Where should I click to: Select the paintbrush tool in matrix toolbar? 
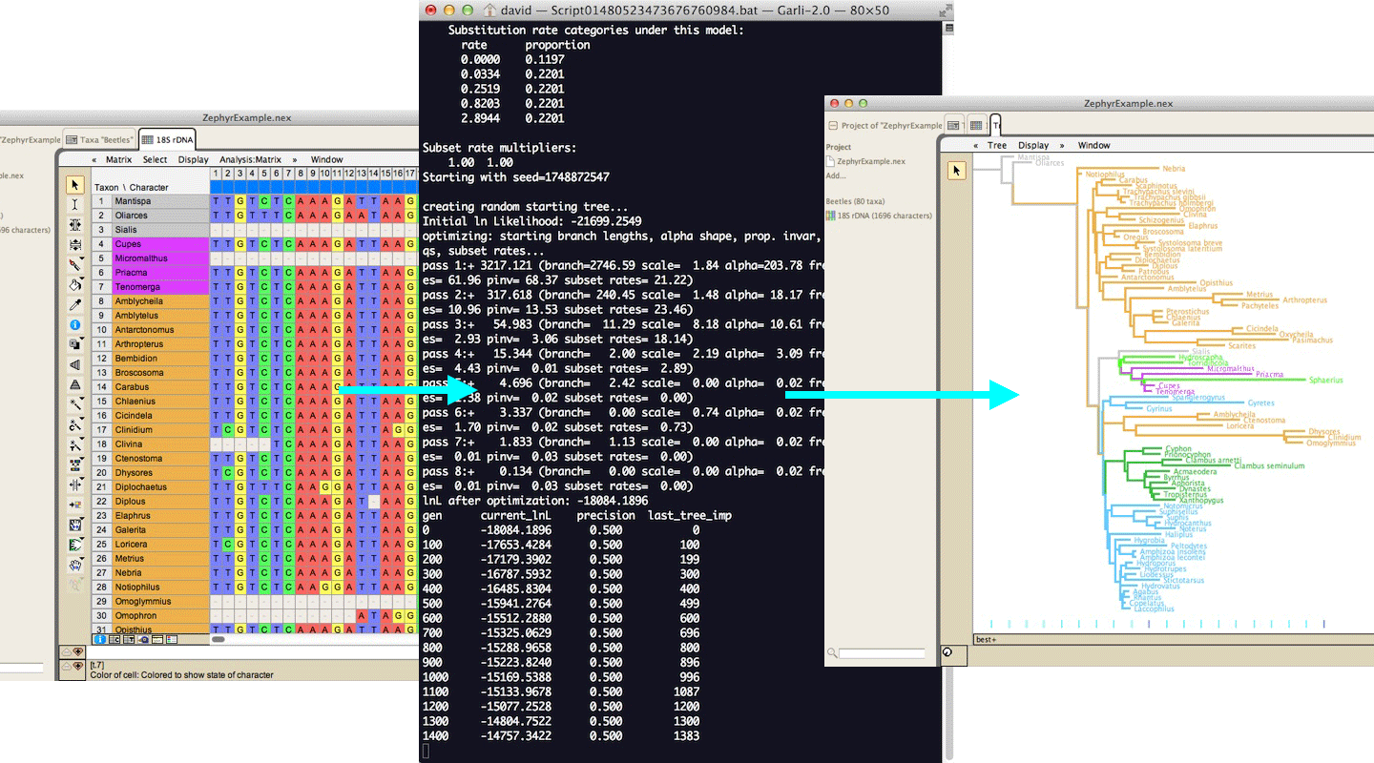[75, 265]
